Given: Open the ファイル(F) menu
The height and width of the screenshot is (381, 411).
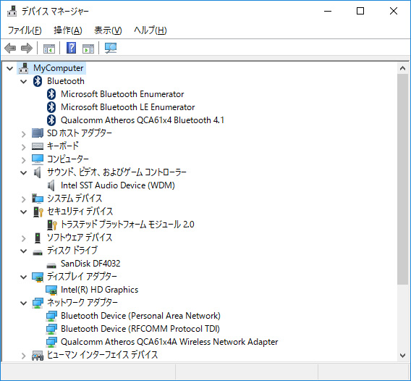Looking at the screenshot, I should click(25, 30).
